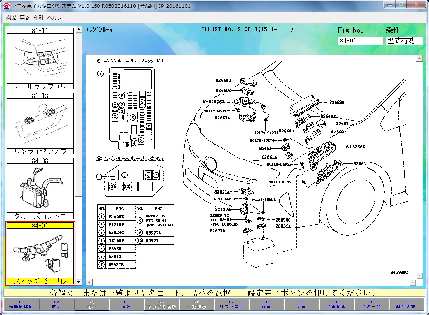
Task: Click the F1 分解図印刷 button
Action: pos(21,304)
